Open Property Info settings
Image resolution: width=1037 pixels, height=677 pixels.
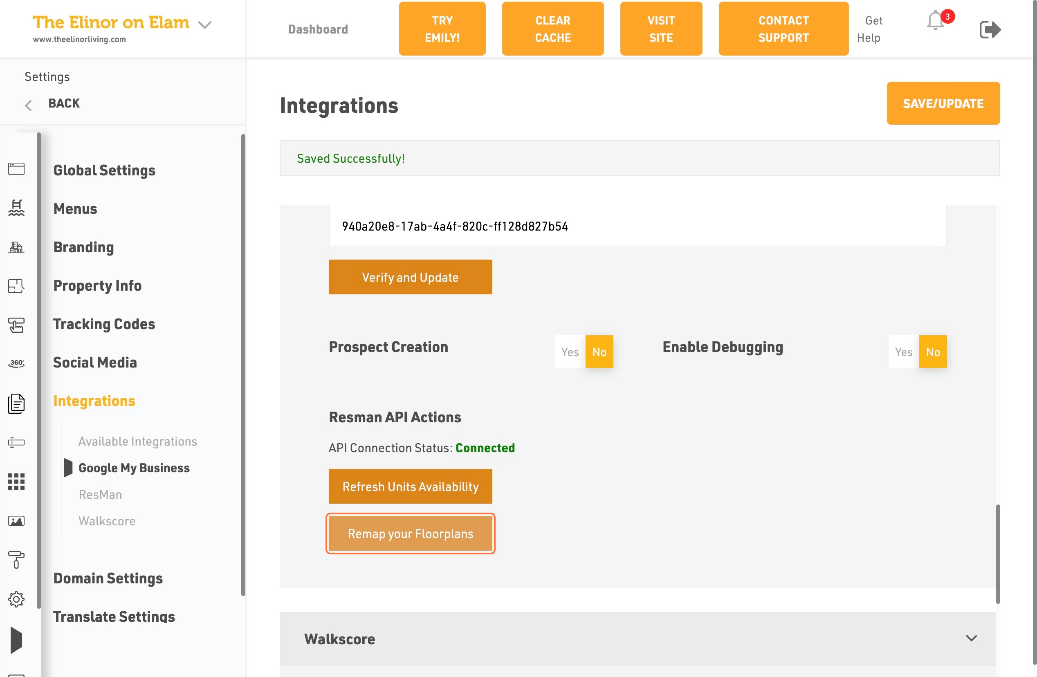pyautogui.click(x=98, y=285)
